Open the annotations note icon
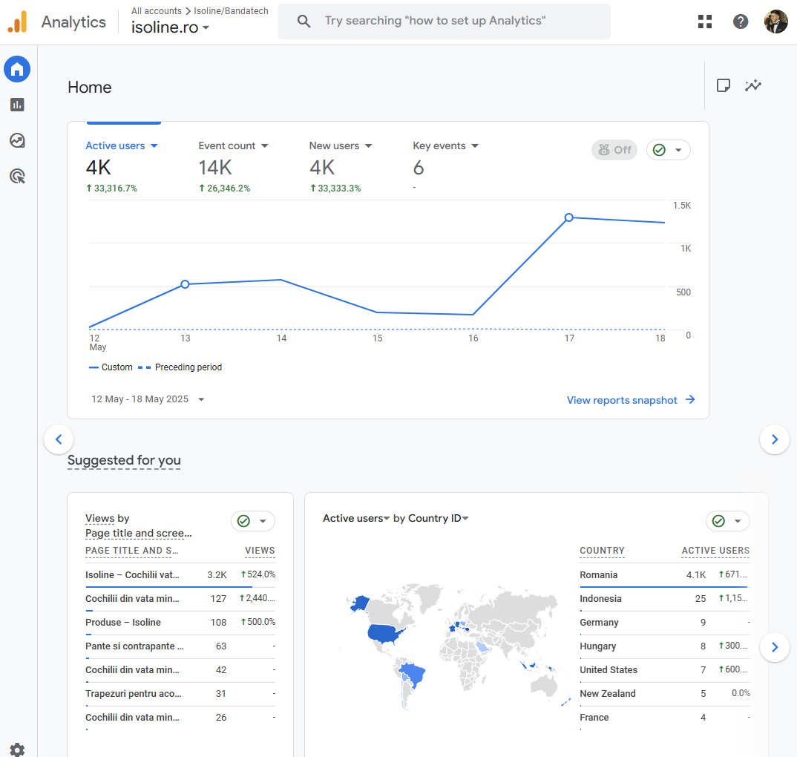 724,85
